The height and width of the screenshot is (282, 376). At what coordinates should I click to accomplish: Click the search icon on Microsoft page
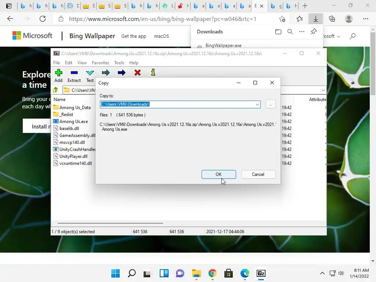(x=352, y=36)
